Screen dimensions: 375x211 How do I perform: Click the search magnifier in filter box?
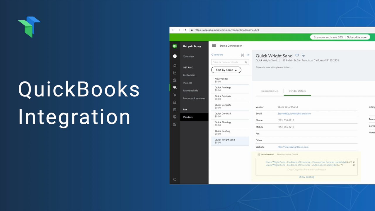pyautogui.click(x=246, y=62)
